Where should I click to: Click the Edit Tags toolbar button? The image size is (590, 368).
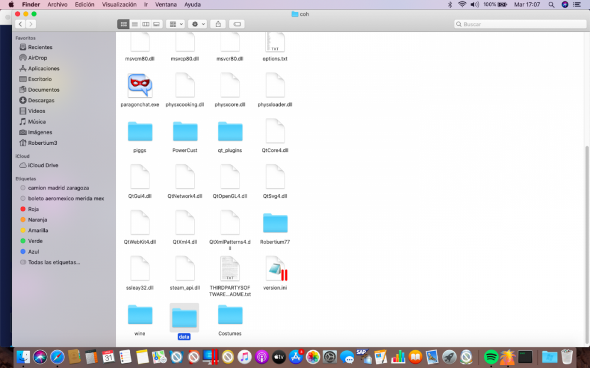(x=237, y=24)
